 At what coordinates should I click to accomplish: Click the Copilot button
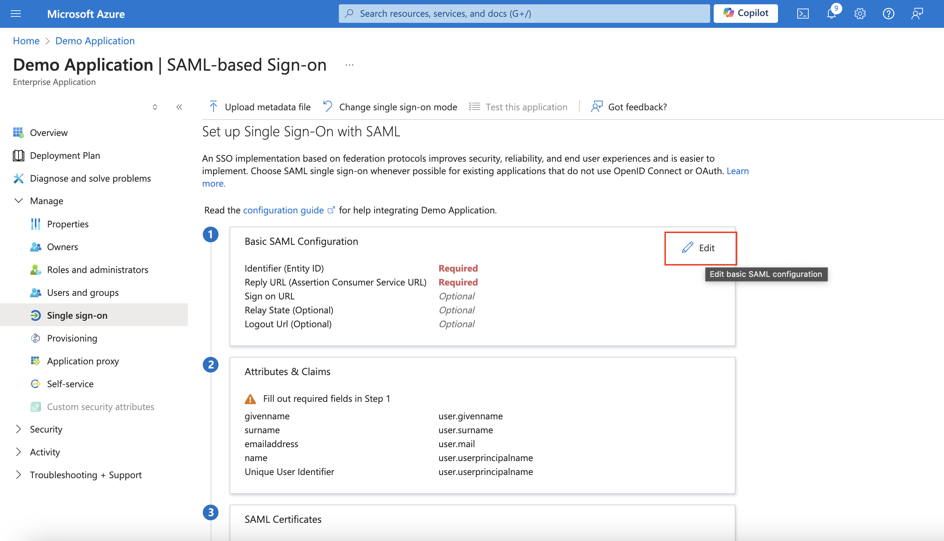click(x=745, y=13)
